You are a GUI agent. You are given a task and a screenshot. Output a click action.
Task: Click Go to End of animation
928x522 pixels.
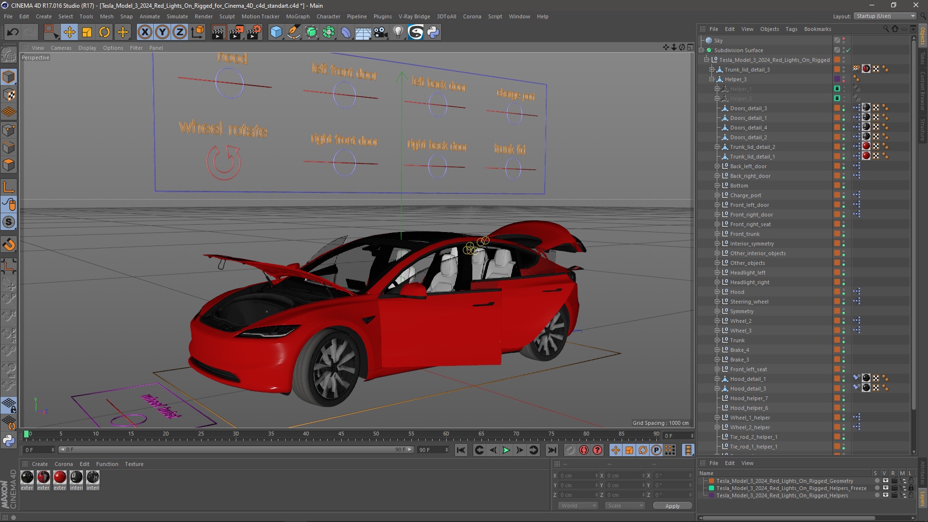[x=551, y=450]
